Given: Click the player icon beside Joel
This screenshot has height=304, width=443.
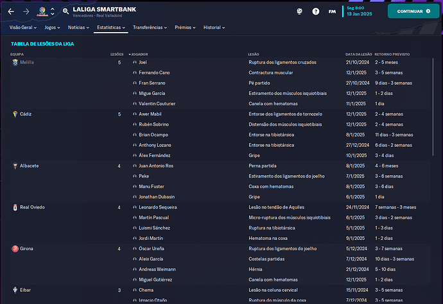Looking at the screenshot, I should tap(135, 62).
